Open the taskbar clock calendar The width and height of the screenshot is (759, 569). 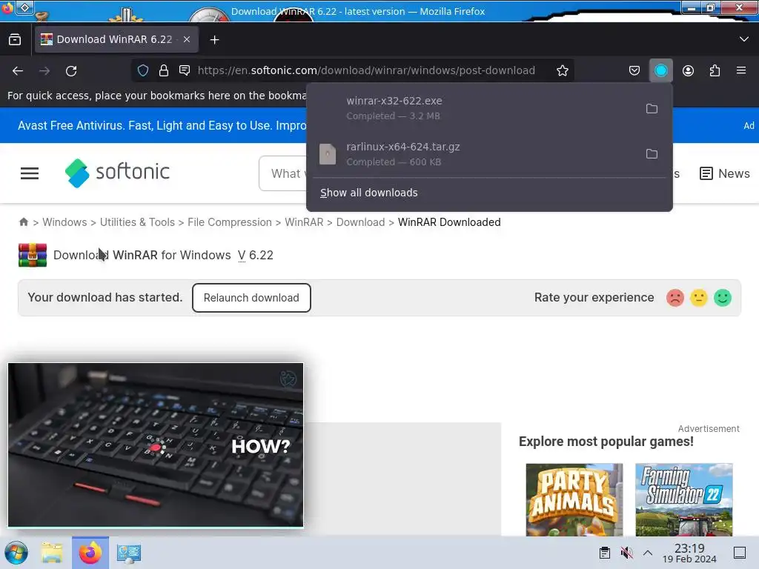pos(689,553)
